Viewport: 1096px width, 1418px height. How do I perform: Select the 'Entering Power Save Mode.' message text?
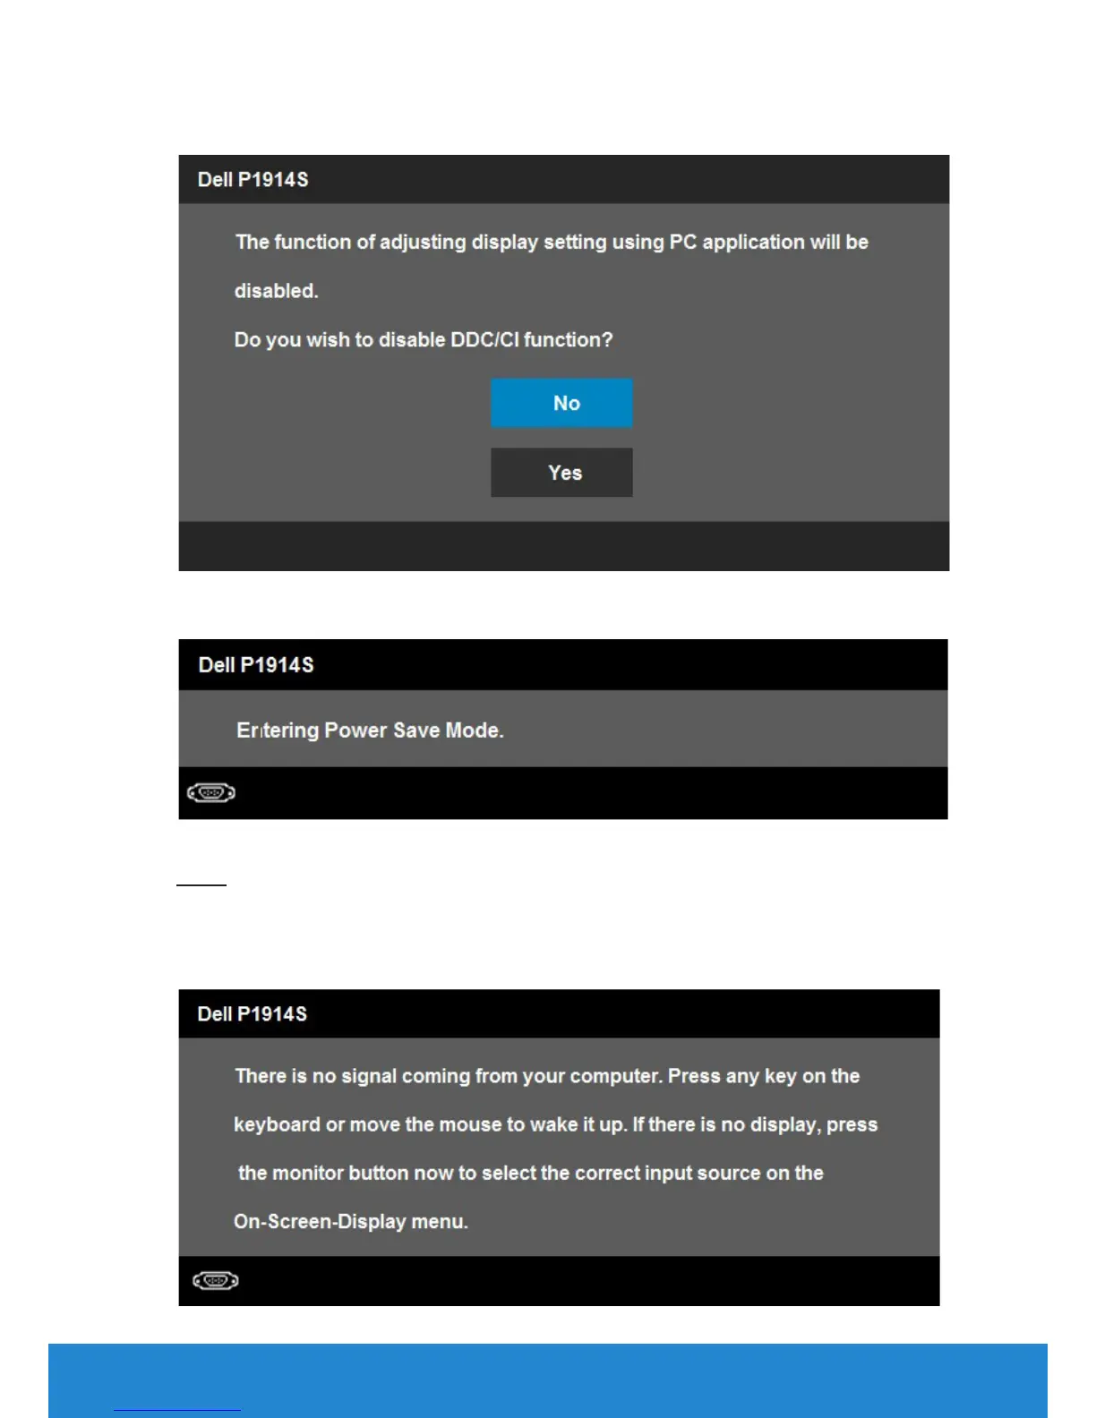pyautogui.click(x=370, y=730)
